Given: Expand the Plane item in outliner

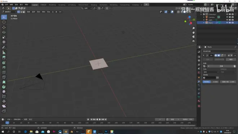Looking at the screenshot, I should 204,23.
